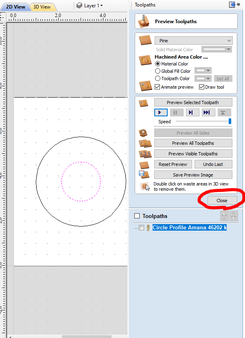The width and height of the screenshot is (245, 338).
Task: Click the Reset Preview button
Action: point(173,164)
